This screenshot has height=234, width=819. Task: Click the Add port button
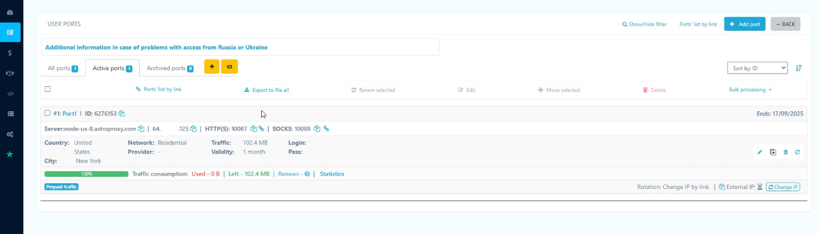coord(744,24)
